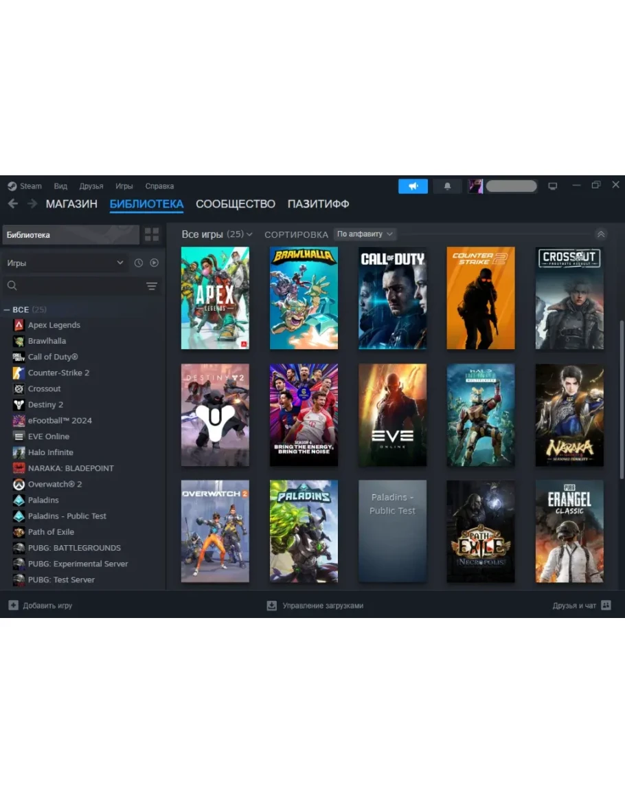The width and height of the screenshot is (625, 794).
Task: Click the recent activity clock icon
Action: 139,263
